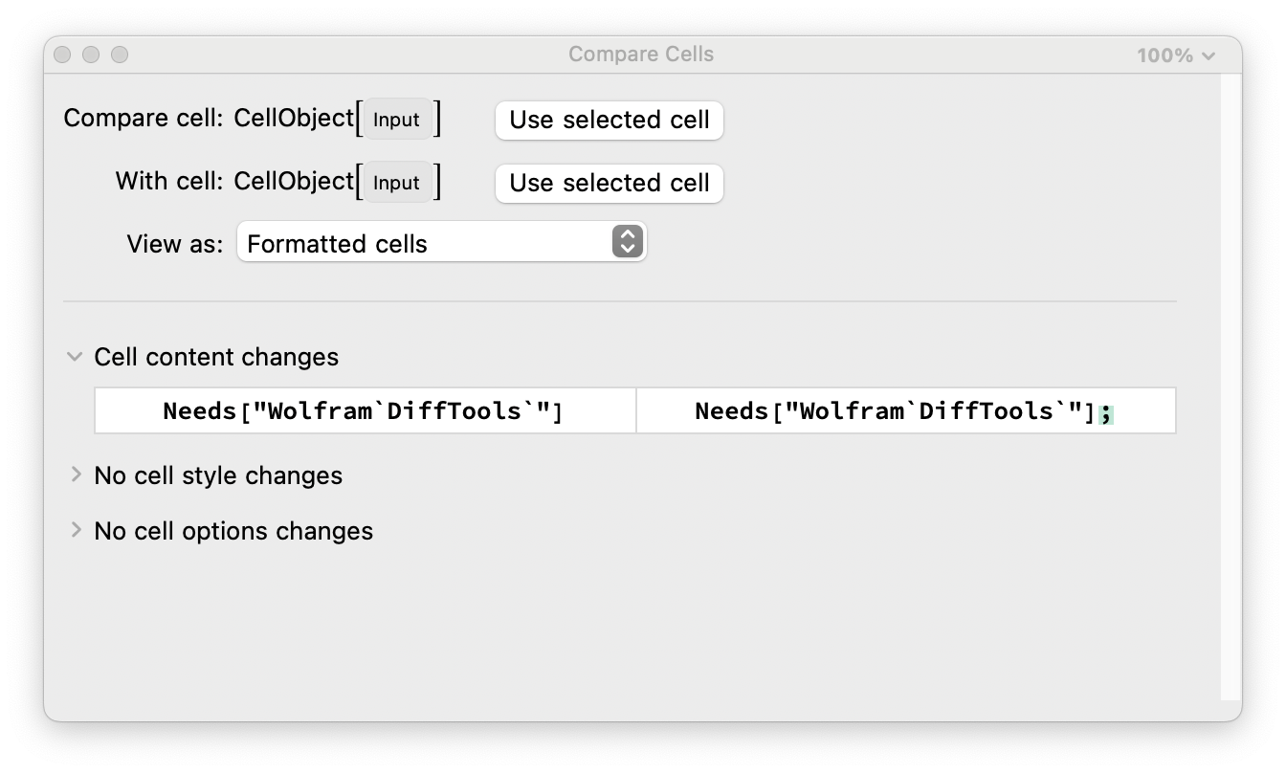Close the Compare Cells window
1286x773 pixels.
62,55
